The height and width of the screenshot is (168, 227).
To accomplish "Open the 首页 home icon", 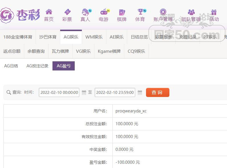I will [x=49, y=12].
